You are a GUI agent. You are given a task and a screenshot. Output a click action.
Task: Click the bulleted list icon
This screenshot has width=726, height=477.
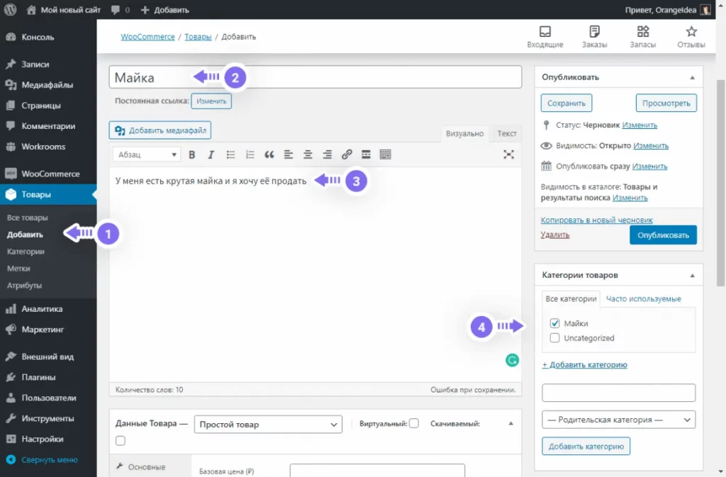coord(230,155)
